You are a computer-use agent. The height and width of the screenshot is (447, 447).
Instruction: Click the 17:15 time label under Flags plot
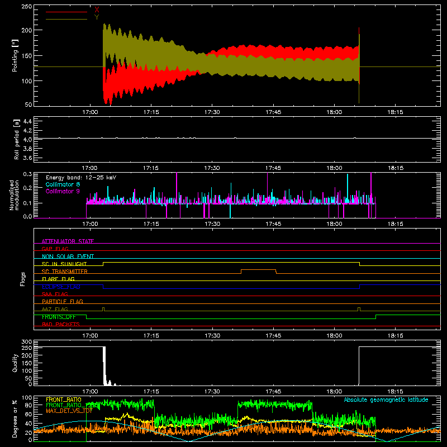(x=151, y=336)
